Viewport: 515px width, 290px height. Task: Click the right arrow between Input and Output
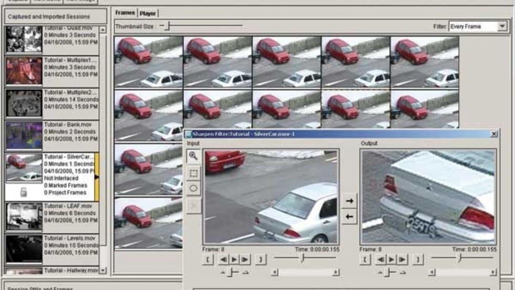(x=349, y=201)
